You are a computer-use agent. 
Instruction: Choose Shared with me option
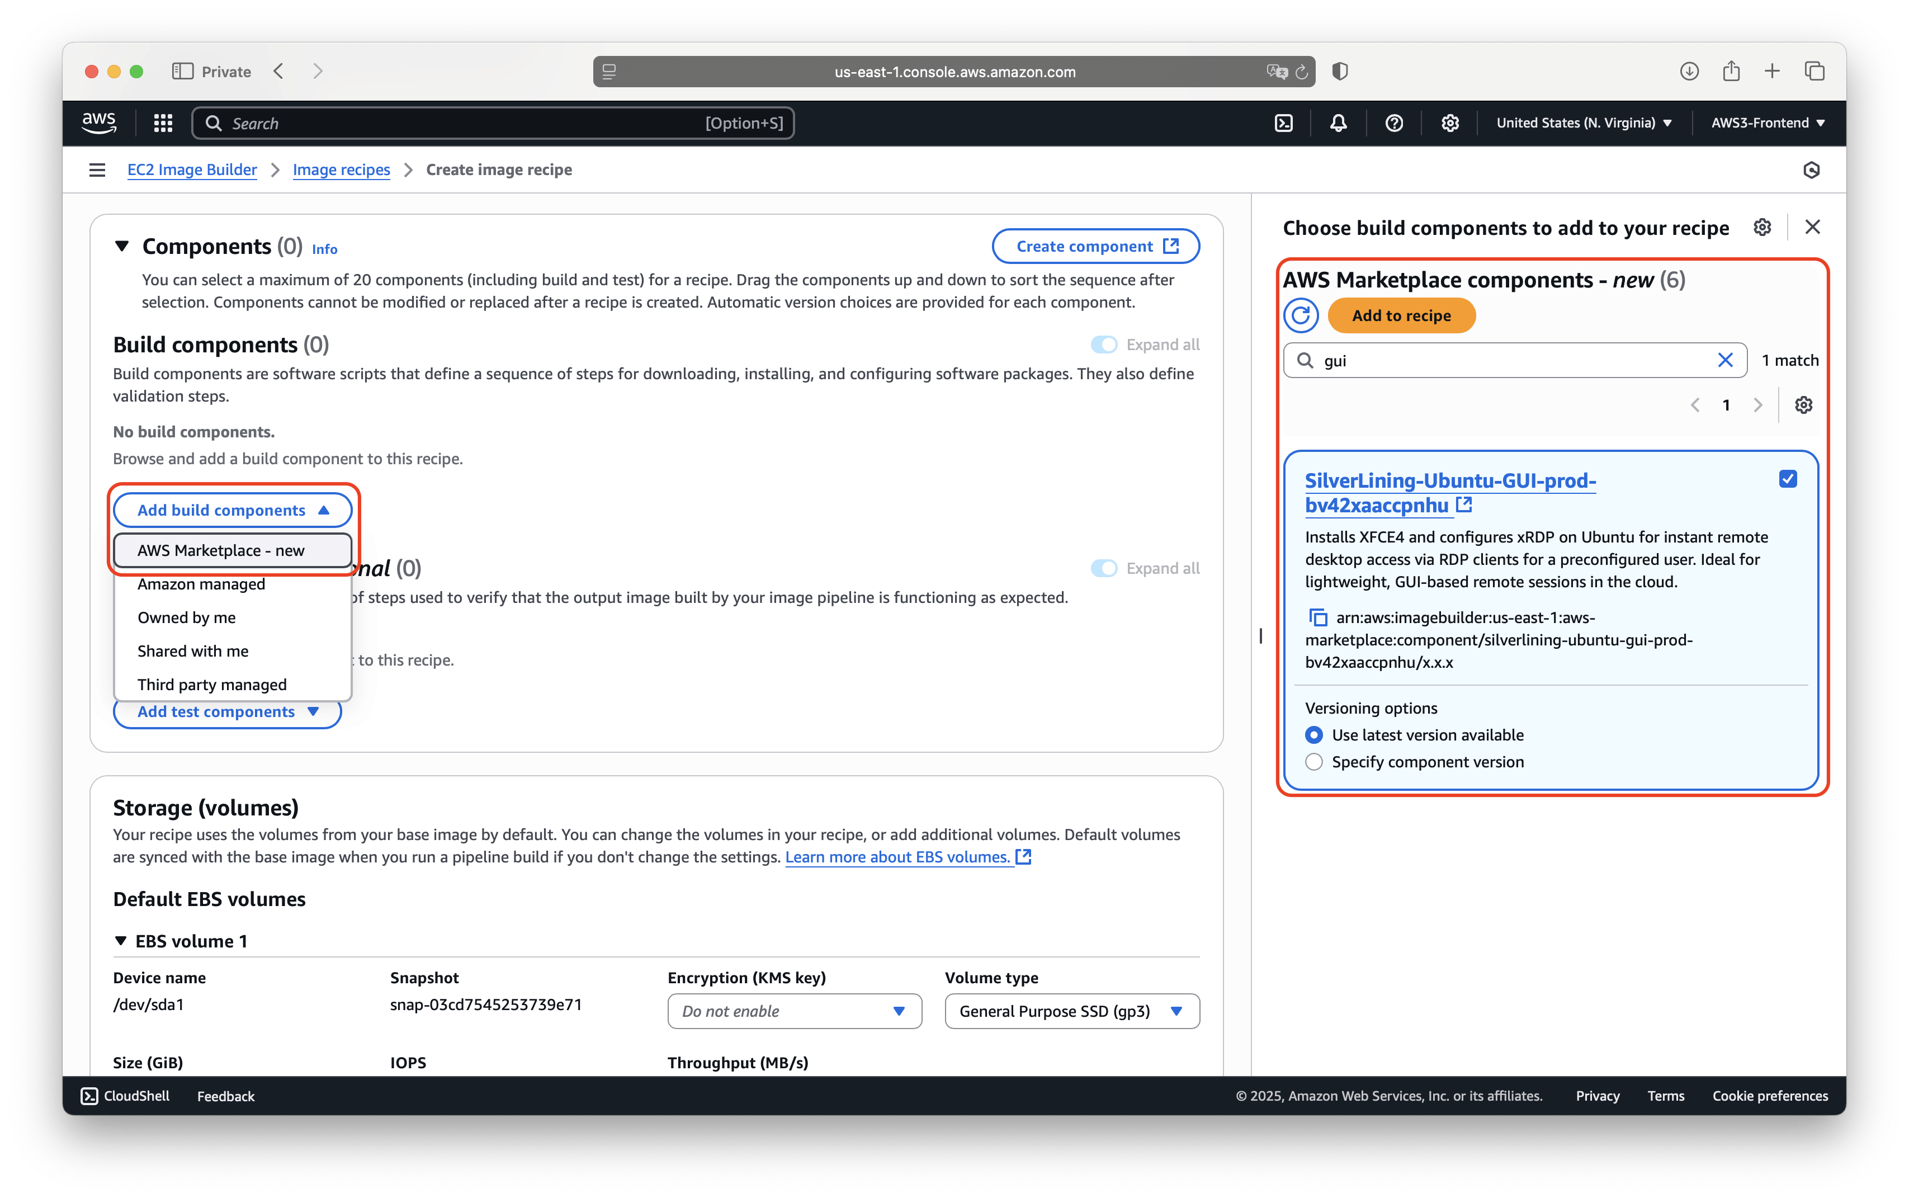[233, 650]
